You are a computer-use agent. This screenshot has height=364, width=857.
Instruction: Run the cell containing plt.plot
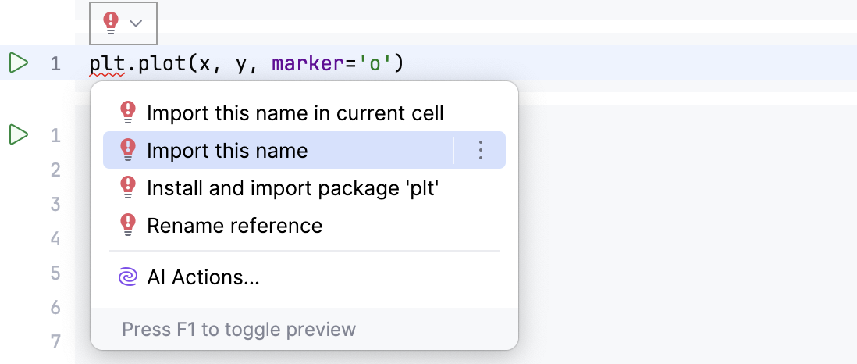[19, 62]
